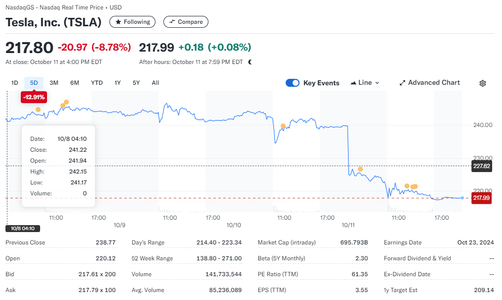Click the 227.62 crosshair price label
The width and height of the screenshot is (502, 300).
[482, 166]
